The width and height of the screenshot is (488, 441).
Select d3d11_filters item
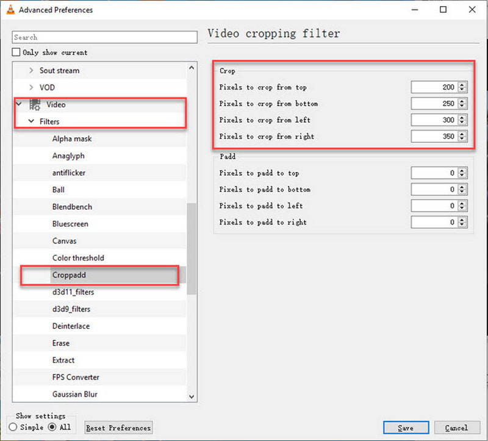pyautogui.click(x=73, y=292)
